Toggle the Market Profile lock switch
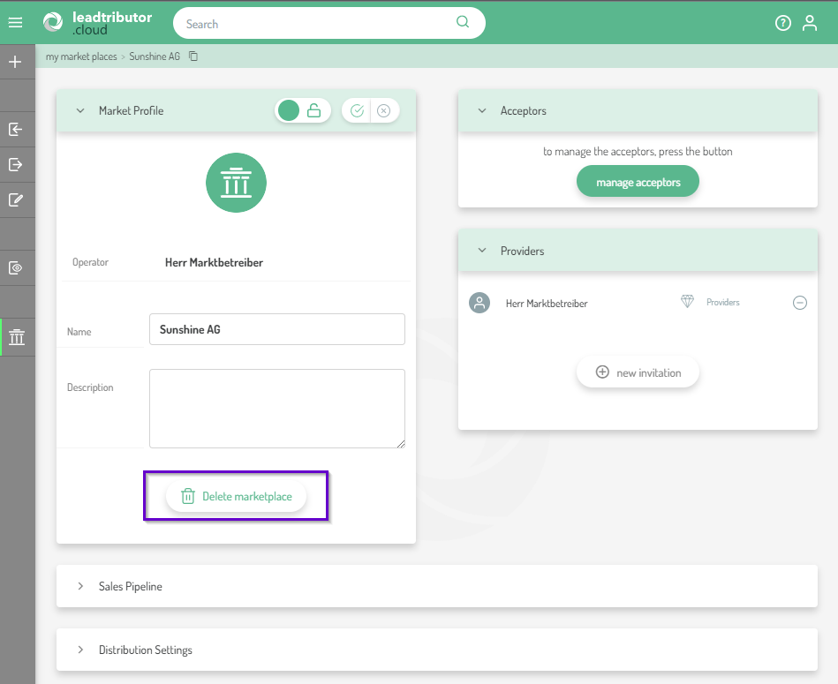This screenshot has height=684, width=838. tap(302, 110)
